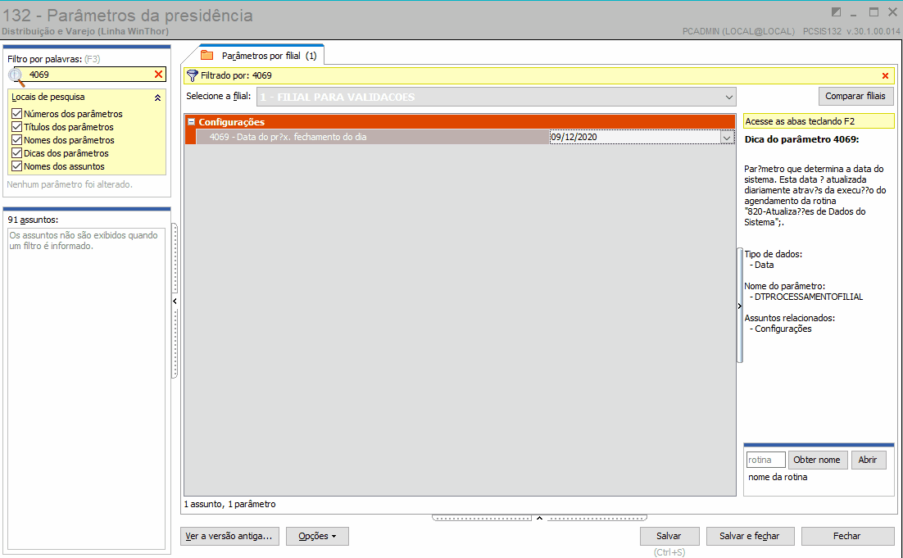Click Ver a versão antiga button
The width and height of the screenshot is (903, 558).
coord(229,536)
